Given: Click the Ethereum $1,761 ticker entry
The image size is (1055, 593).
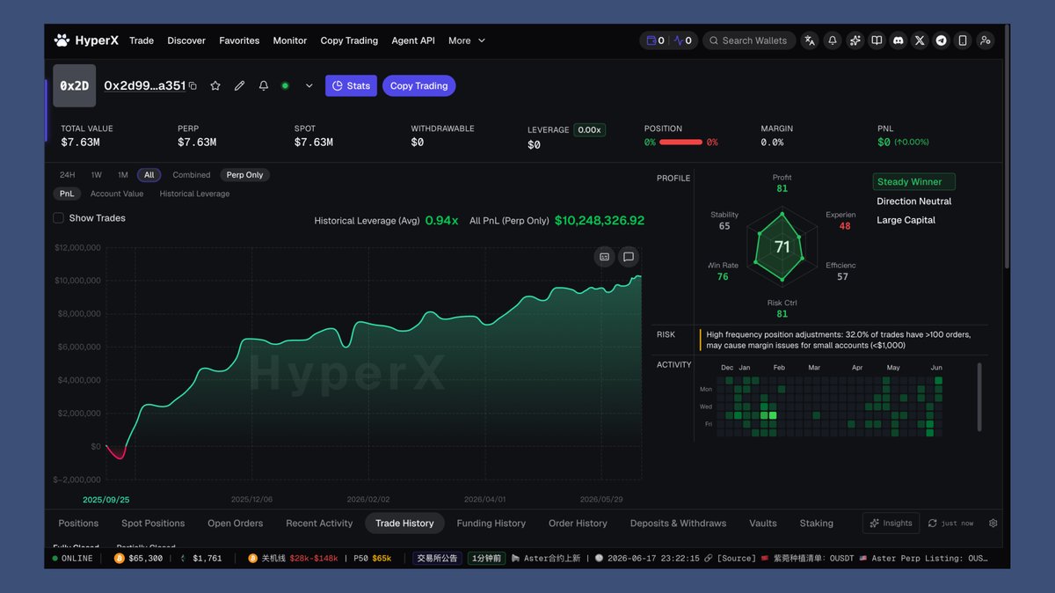Looking at the screenshot, I should (x=201, y=559).
